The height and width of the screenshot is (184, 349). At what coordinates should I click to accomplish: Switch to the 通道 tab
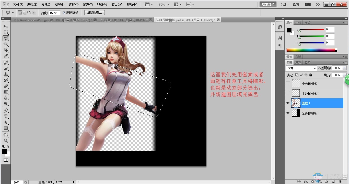(x=298, y=62)
